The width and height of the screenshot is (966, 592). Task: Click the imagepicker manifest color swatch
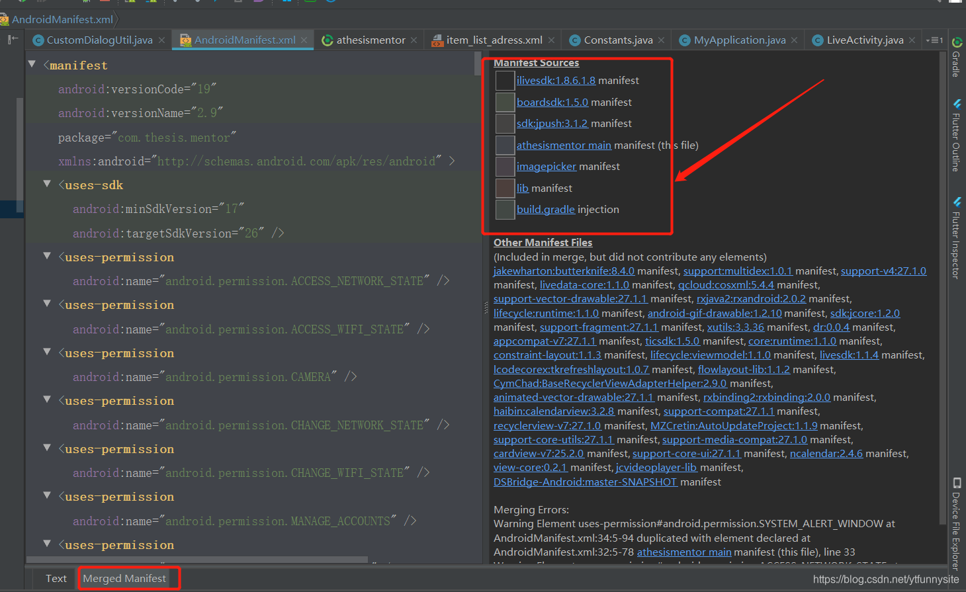[x=505, y=167]
